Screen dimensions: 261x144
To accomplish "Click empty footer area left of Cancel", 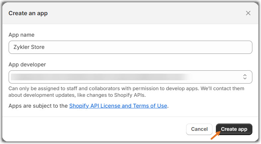I will pyautogui.click(x=93, y=129).
